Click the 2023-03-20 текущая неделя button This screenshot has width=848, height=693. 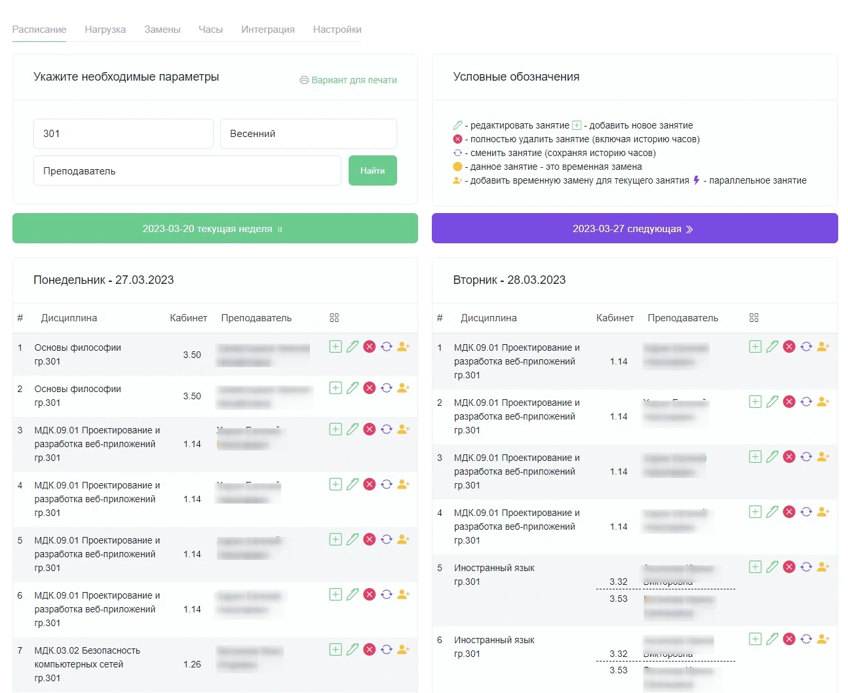(215, 228)
